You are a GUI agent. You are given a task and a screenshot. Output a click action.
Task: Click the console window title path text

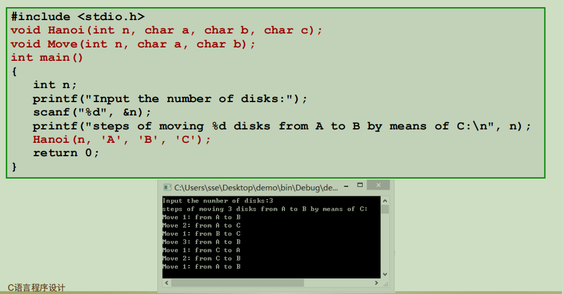(x=256, y=188)
